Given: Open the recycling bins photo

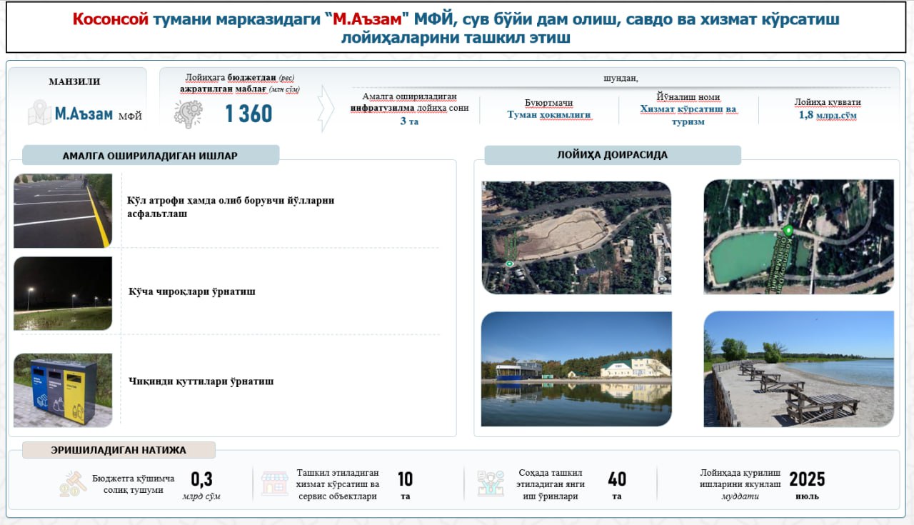Looking at the screenshot, I should [x=63, y=390].
